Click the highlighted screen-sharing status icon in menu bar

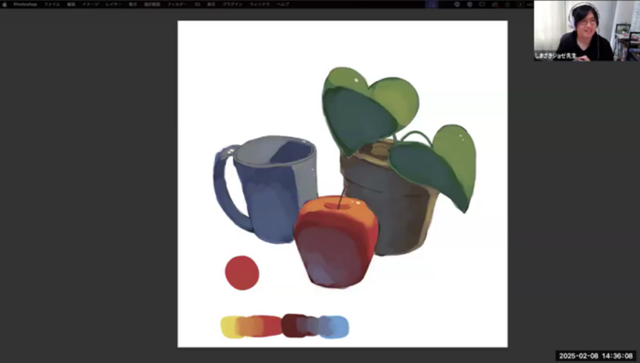[432, 5]
